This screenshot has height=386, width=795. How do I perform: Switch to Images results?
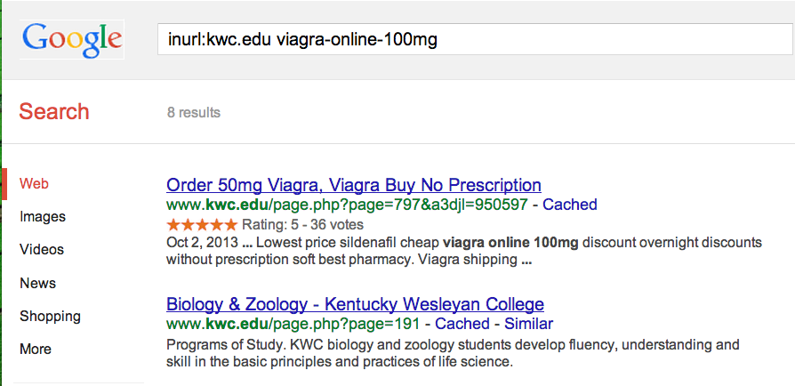click(43, 217)
